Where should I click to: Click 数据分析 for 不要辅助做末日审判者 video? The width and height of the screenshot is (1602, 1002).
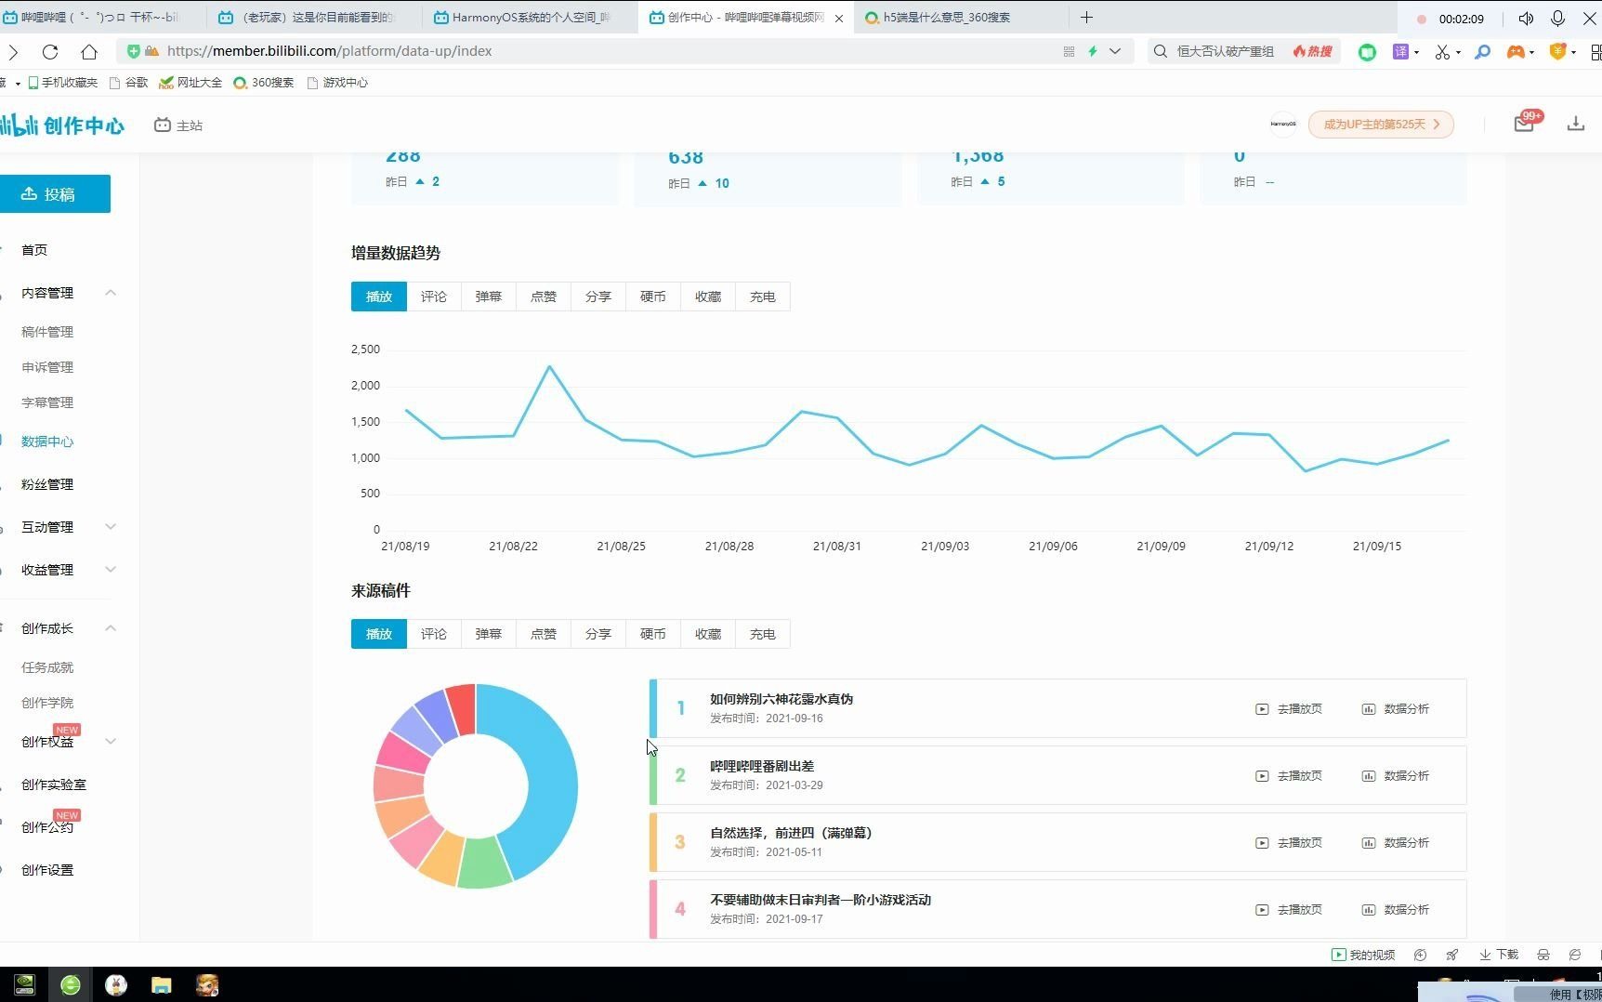[x=1396, y=910]
